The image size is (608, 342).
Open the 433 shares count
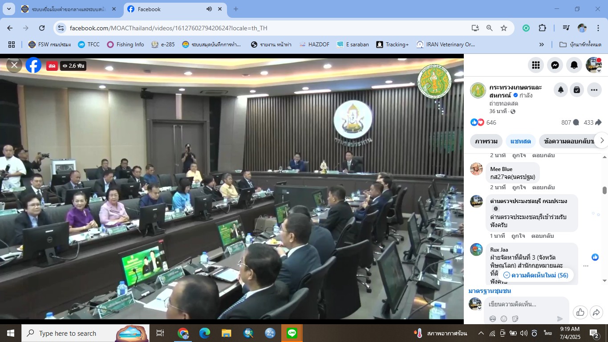point(592,122)
